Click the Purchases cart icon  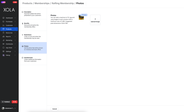(x=3, y=22)
